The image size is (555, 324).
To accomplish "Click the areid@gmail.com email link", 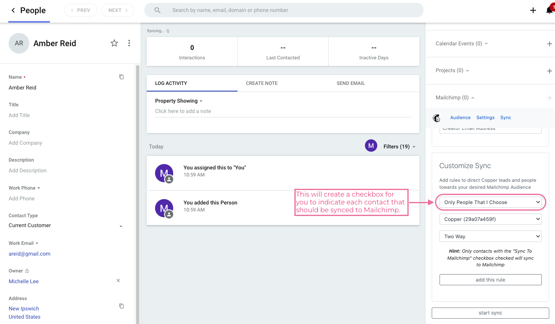I will 30,254.
